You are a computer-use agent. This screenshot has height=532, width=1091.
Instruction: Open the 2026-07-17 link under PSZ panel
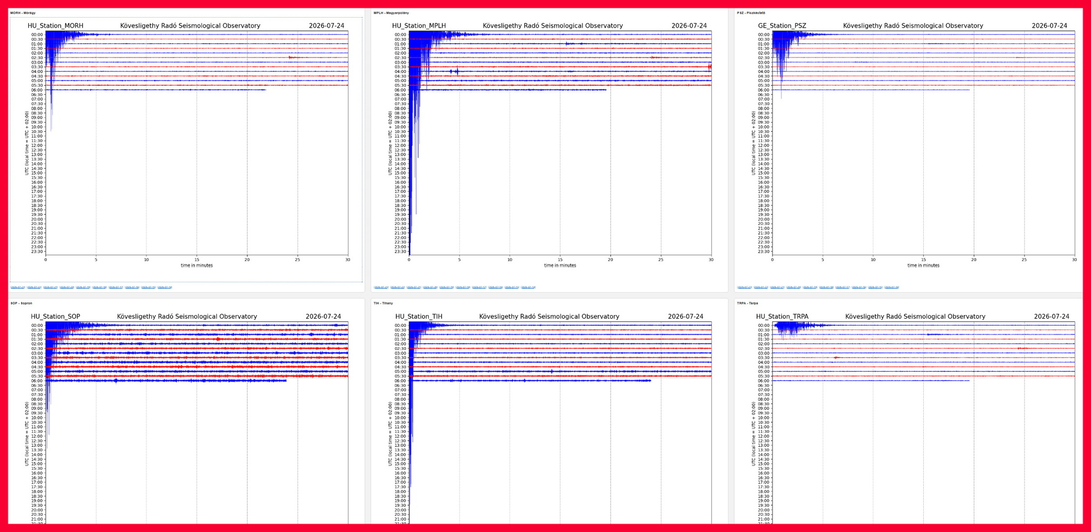click(843, 287)
